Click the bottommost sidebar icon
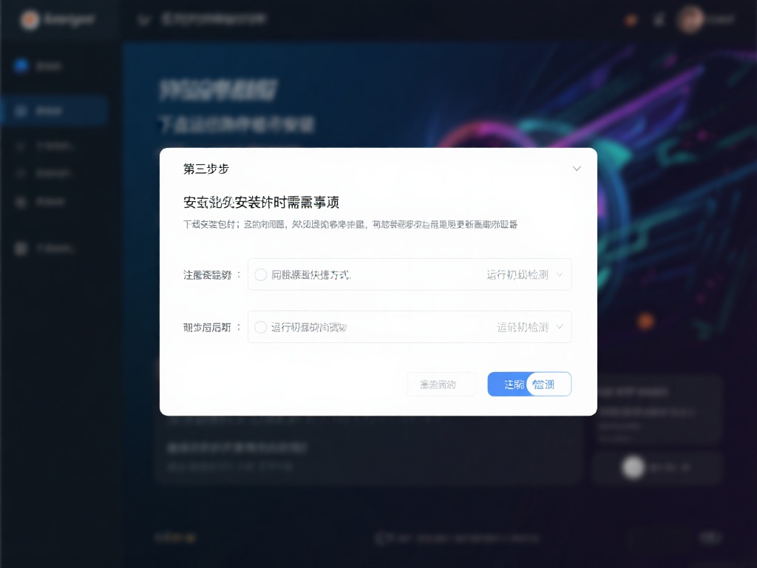This screenshot has width=757, height=568. pyautogui.click(x=21, y=248)
